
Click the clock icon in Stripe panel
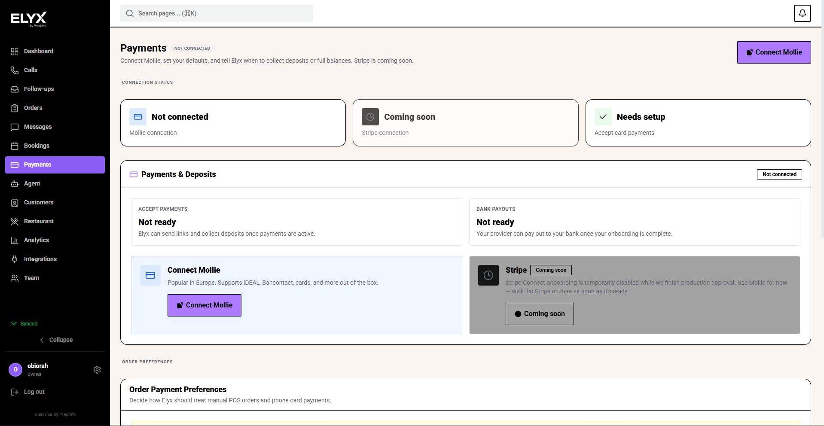pyautogui.click(x=488, y=275)
